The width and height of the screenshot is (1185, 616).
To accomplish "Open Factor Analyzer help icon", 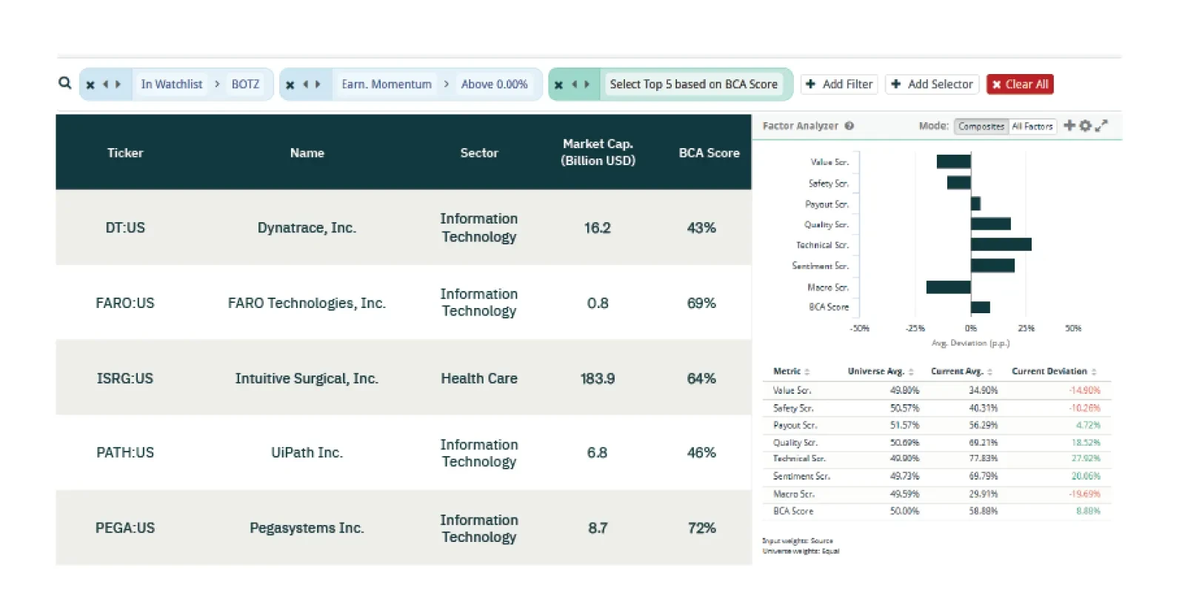I will coord(849,126).
